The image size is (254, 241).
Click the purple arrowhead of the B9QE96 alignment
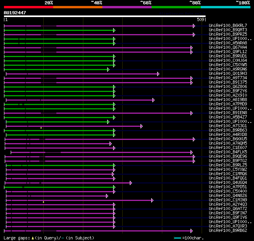tap(194, 157)
